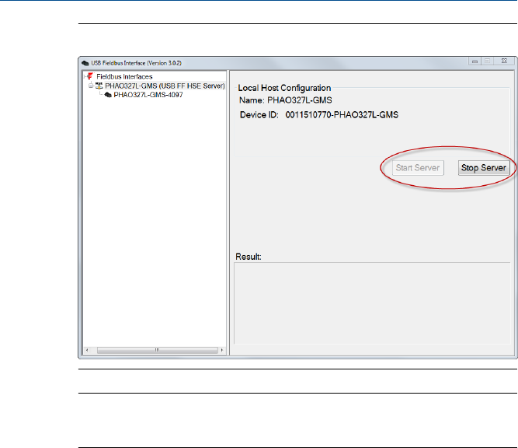Click the tree panel horizontal scrollbar thumb
This screenshot has width=518, height=448.
(157, 350)
